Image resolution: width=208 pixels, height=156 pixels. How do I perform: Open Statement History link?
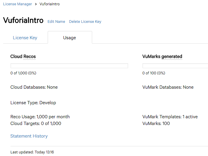[29, 136]
